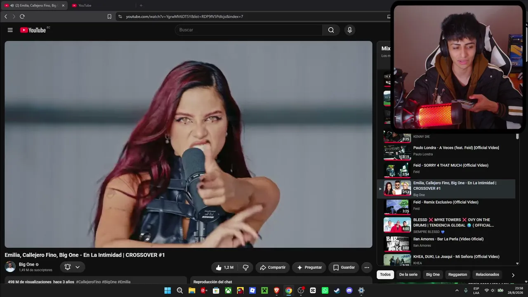Click the address bar URL

tap(184, 16)
